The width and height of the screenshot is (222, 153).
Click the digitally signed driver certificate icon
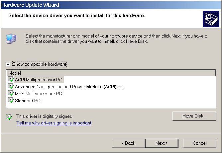[9, 116]
